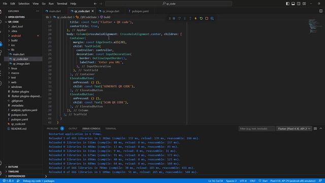Open notifications bell in status bar
The width and height of the screenshot is (325, 183).
click(320, 181)
